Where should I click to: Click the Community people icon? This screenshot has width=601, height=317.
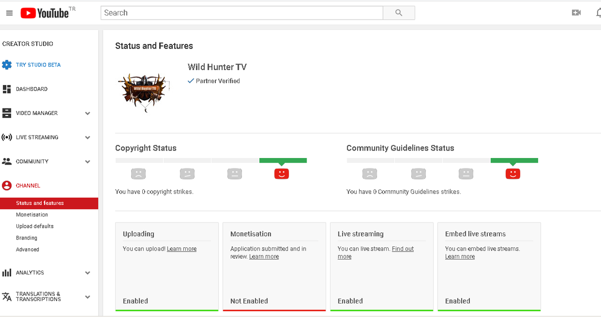7,161
